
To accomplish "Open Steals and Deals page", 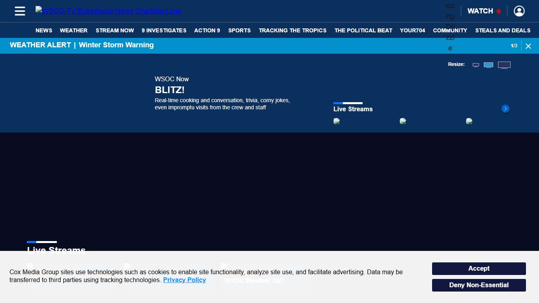I will click(503, 30).
